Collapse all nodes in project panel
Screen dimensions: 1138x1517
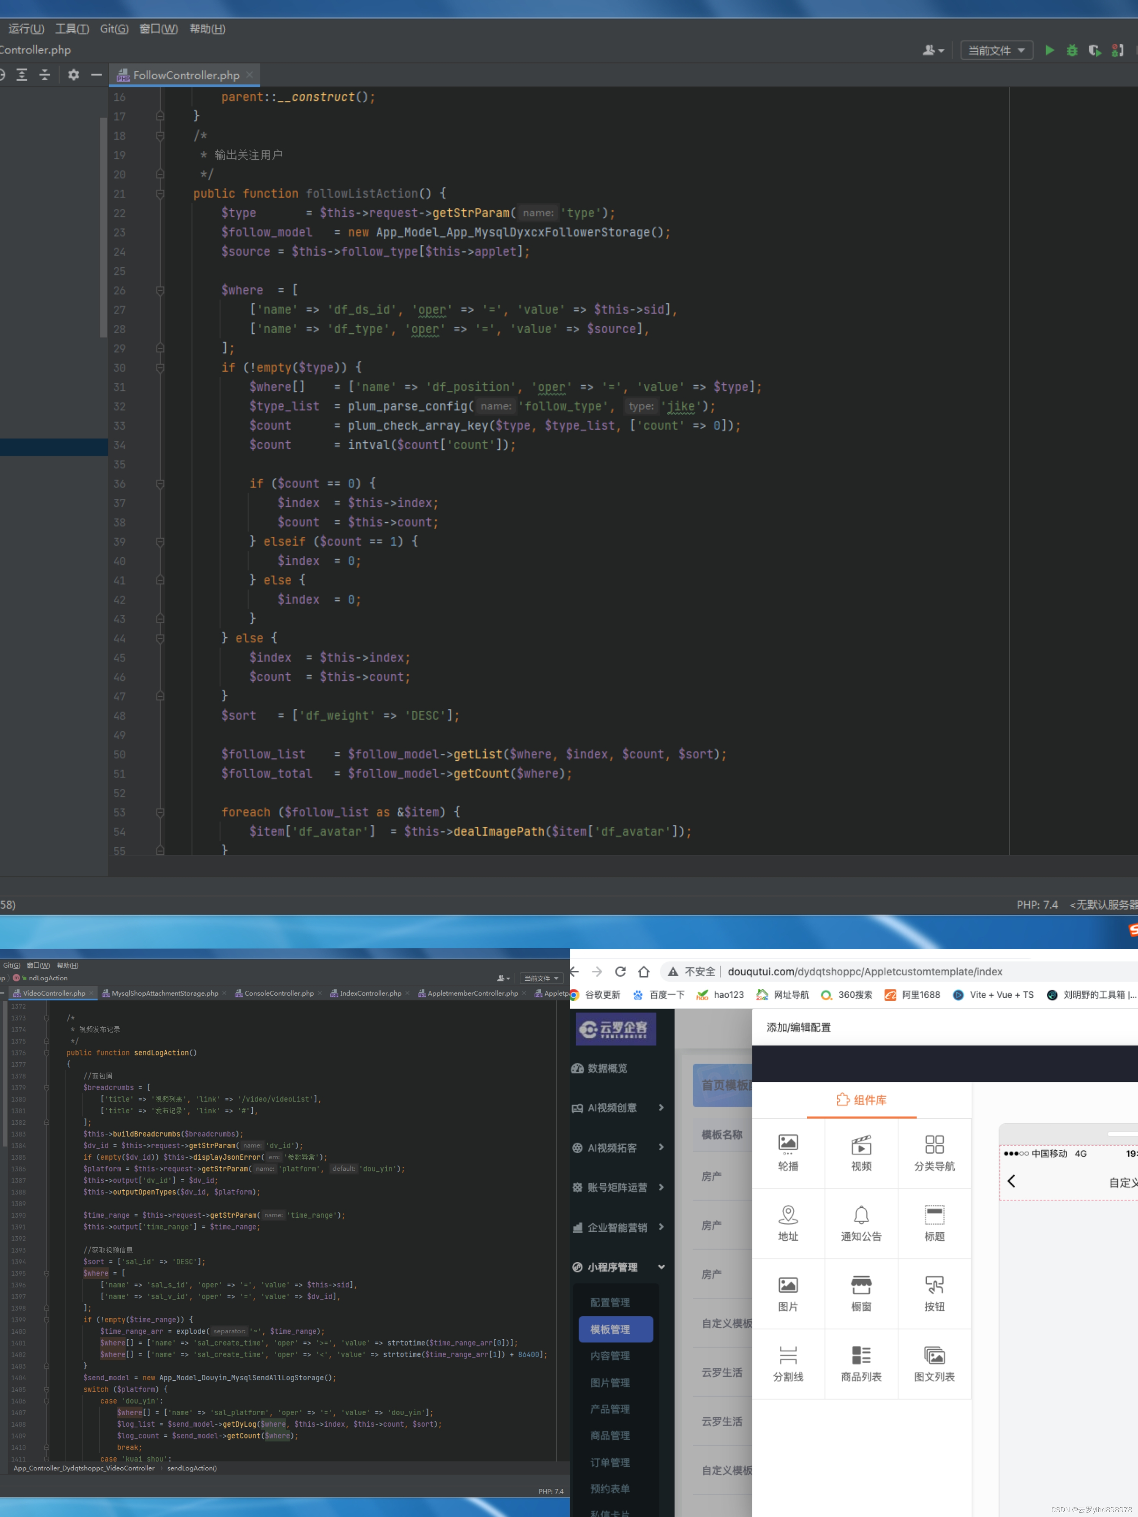44,75
